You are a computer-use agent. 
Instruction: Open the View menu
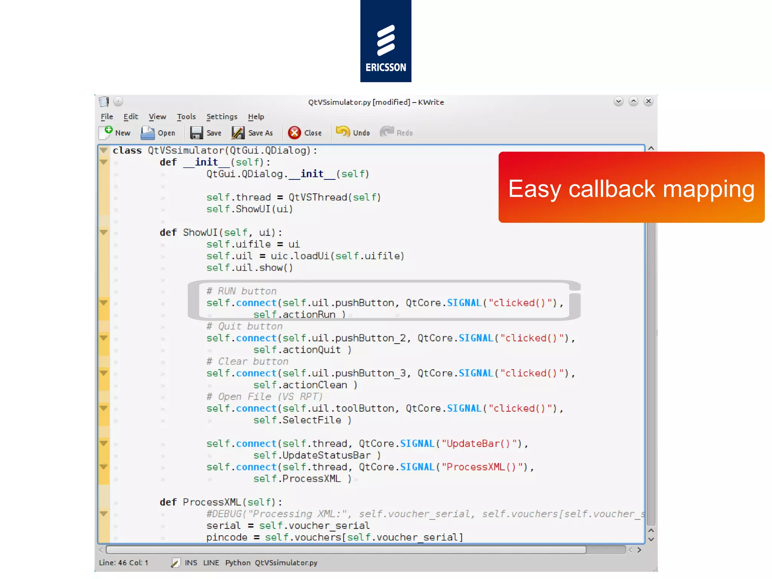[157, 116]
